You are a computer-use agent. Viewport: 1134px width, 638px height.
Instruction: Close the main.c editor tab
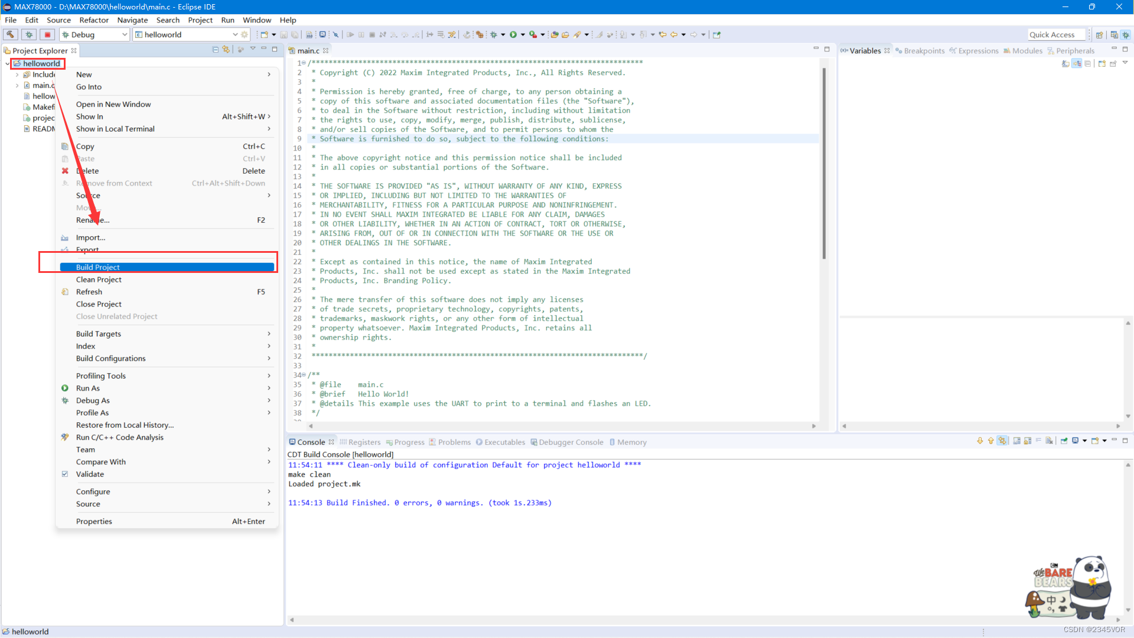(x=325, y=51)
